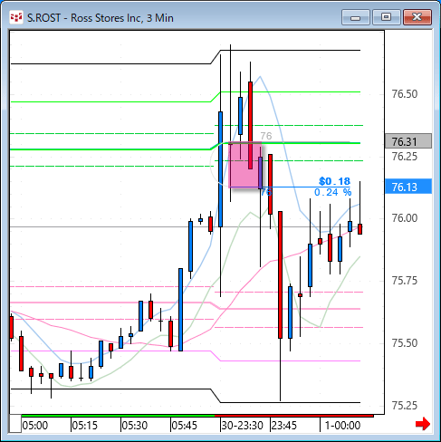Click the red session bar on time axis
Viewport: 441px width, 442px height.
[294, 416]
